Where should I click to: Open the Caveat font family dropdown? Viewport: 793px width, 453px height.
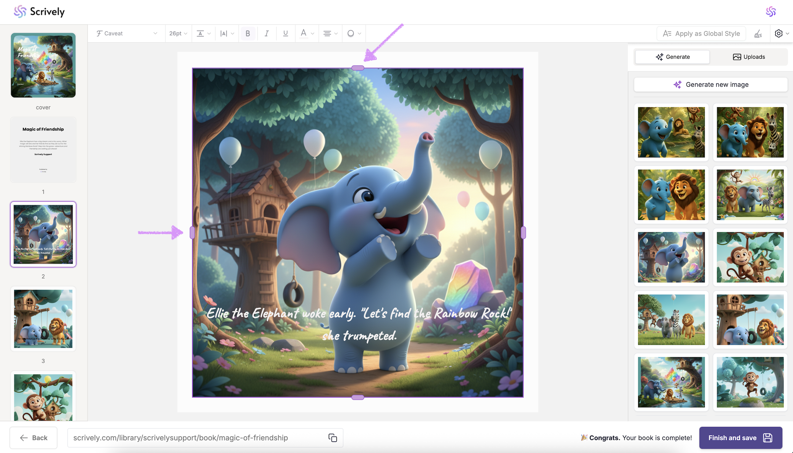126,33
